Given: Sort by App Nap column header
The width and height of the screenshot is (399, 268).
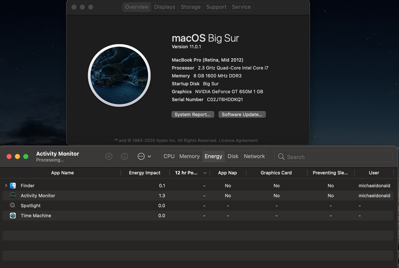Looking at the screenshot, I should pyautogui.click(x=227, y=173).
